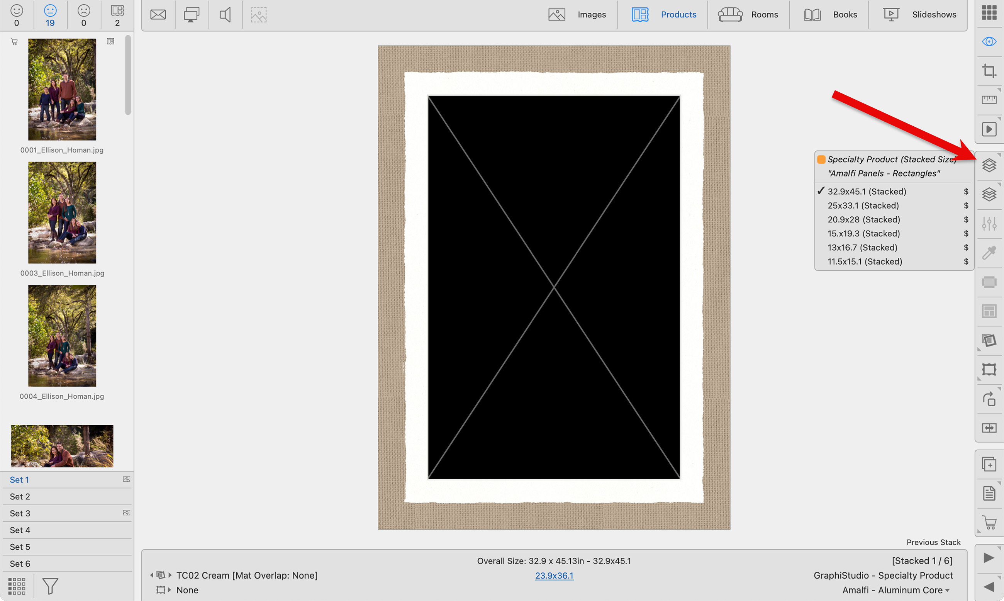1004x601 pixels.
Task: Expand the frame options next to None
Action: [170, 590]
